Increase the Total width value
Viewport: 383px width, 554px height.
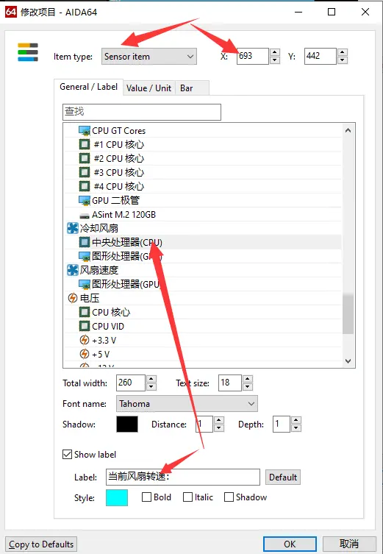tap(151, 379)
